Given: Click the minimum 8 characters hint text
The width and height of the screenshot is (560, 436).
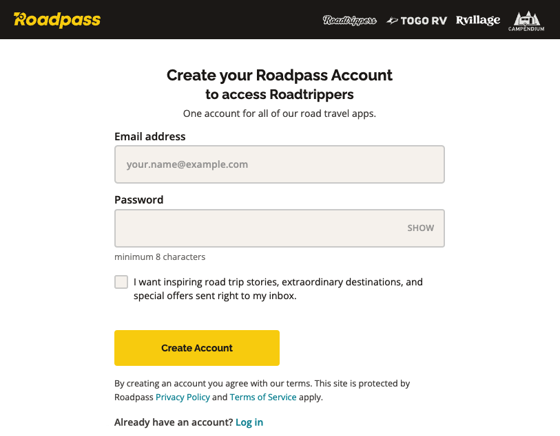Looking at the screenshot, I should tap(160, 257).
